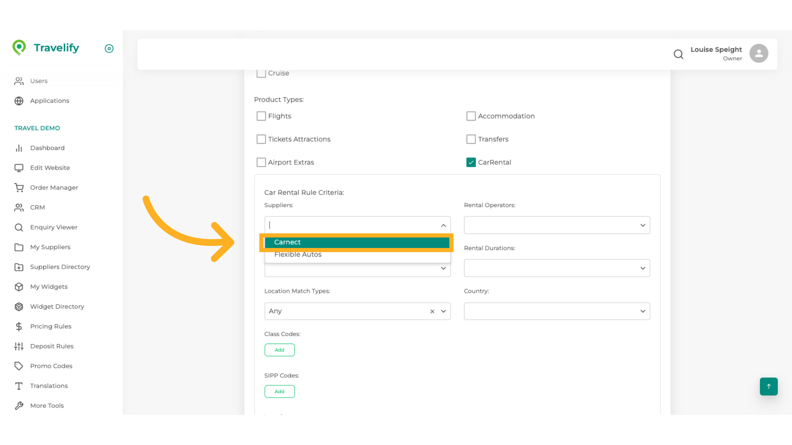This screenshot has width=792, height=445.
Task: Click the Pricing Rules dollar icon
Action: 19,326
